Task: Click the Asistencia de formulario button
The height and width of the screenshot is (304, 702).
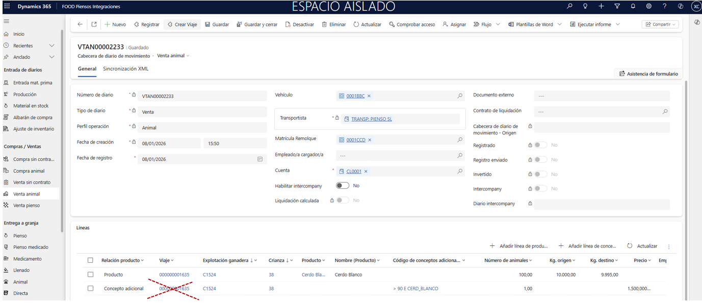Action: (648, 74)
